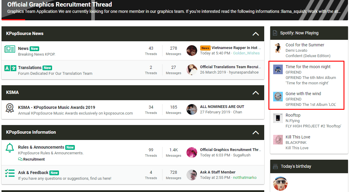Click Rooftop song title
The width and height of the screenshot is (354, 192).
coord(293,115)
